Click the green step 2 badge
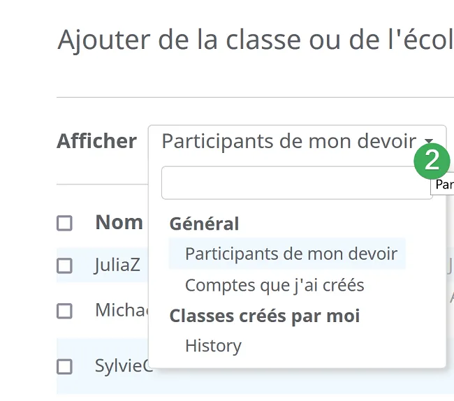454x401 pixels. [432, 161]
